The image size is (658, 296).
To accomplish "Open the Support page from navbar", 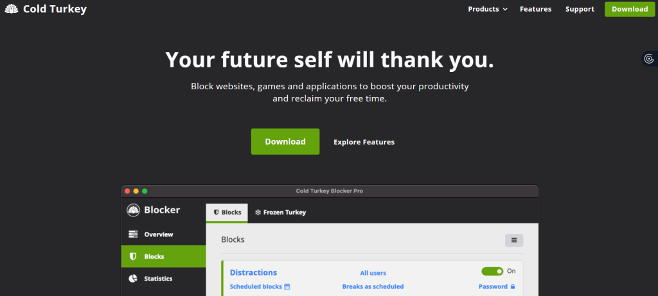I will pos(580,9).
